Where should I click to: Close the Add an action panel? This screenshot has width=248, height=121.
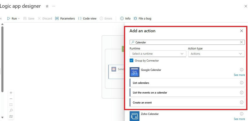click(242, 31)
